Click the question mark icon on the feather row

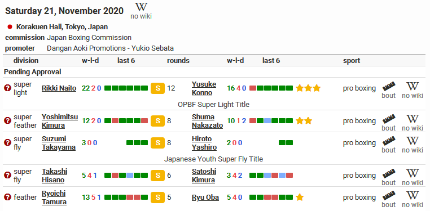pyautogui.click(x=8, y=197)
